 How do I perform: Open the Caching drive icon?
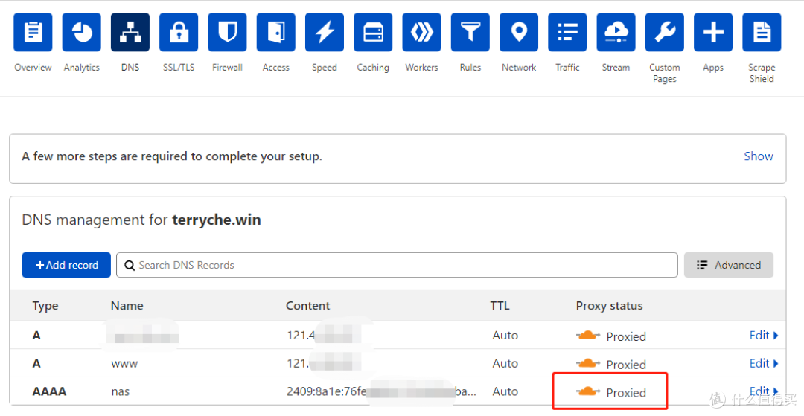pos(373,32)
